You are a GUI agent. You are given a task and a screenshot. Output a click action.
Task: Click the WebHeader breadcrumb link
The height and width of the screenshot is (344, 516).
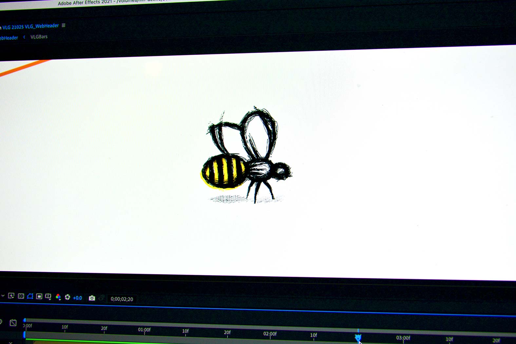(9, 38)
